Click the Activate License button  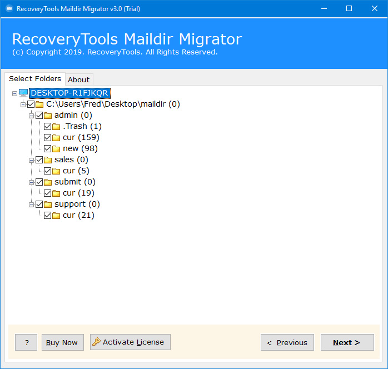pos(130,342)
